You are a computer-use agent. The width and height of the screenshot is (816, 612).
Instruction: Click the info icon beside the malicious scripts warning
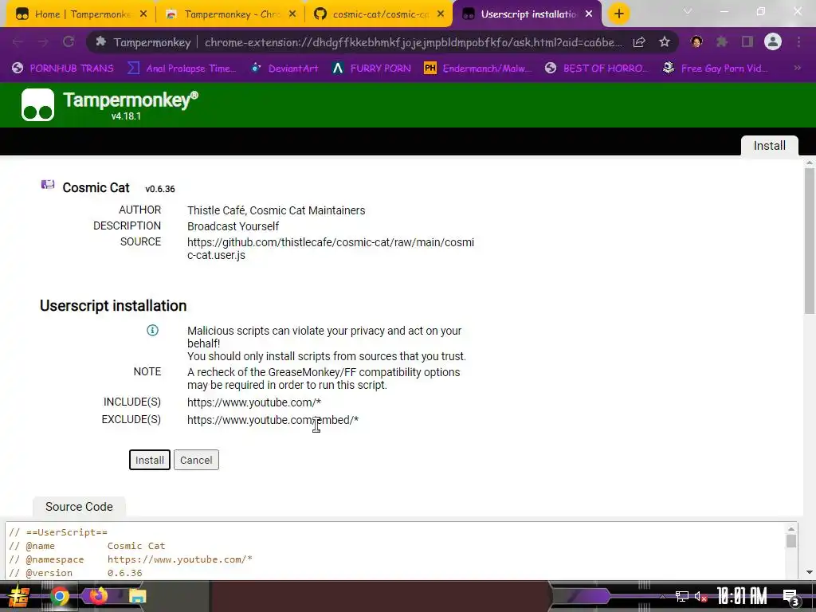[x=152, y=331]
